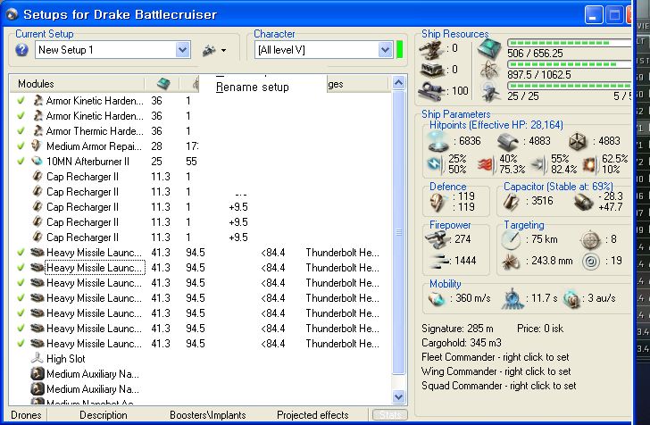The width and height of the screenshot is (650, 425).
Task: Click the 10MN Afterburner II module icon
Action: tap(37, 161)
